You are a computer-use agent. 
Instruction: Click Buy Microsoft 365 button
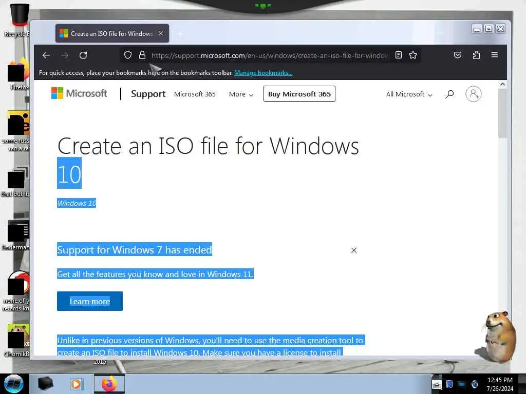(299, 94)
